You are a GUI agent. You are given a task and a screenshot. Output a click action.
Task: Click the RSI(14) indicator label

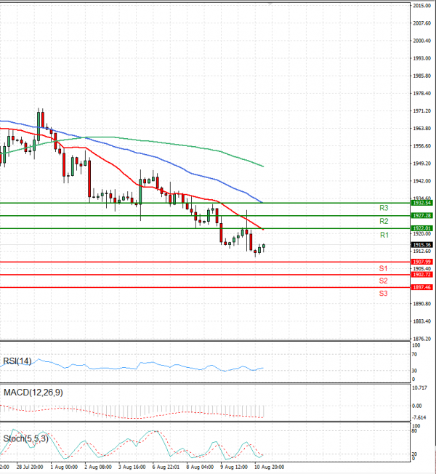click(x=17, y=361)
